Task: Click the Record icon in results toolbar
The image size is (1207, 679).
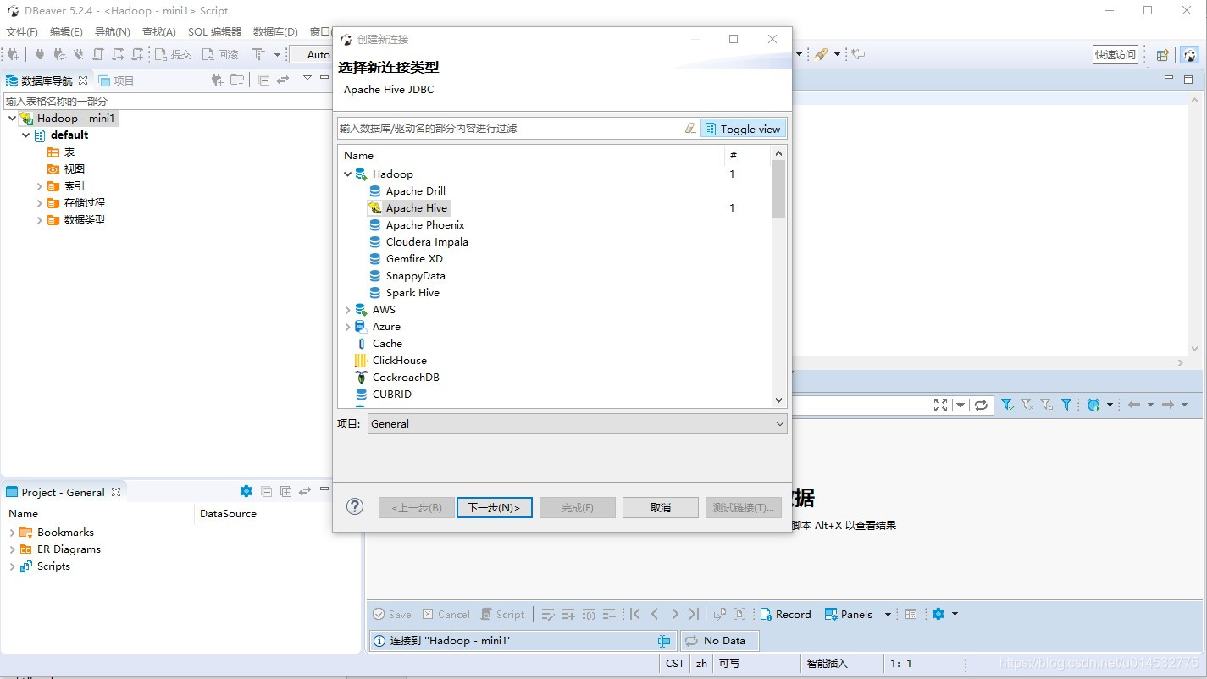Action: [785, 614]
